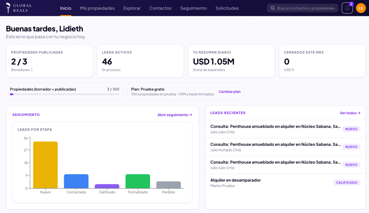Image resolution: width=369 pixels, height=213 pixels.
Task: Click the search magnifier icon
Action: 272,8
